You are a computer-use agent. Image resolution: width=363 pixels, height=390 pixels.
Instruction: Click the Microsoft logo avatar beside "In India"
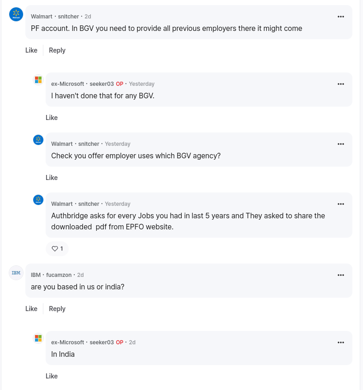38,338
